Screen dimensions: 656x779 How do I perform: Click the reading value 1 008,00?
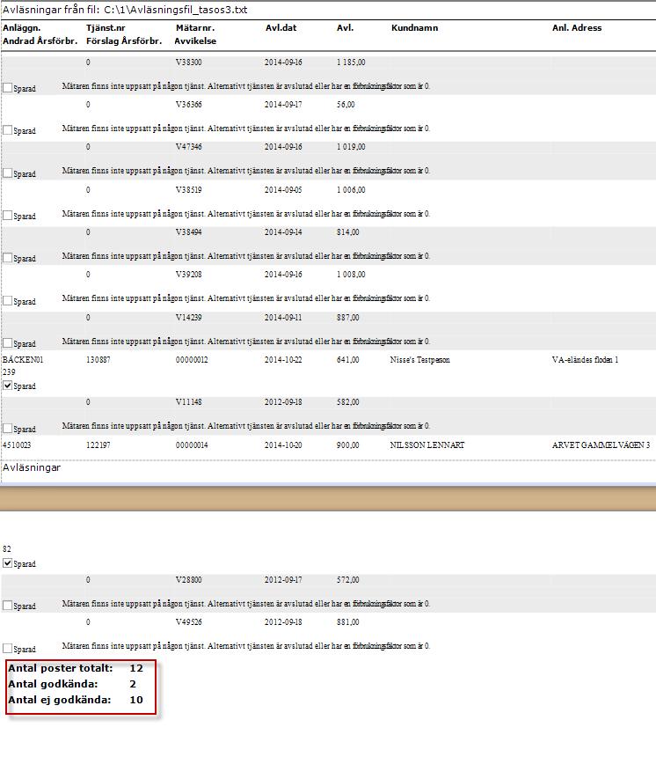pos(351,275)
